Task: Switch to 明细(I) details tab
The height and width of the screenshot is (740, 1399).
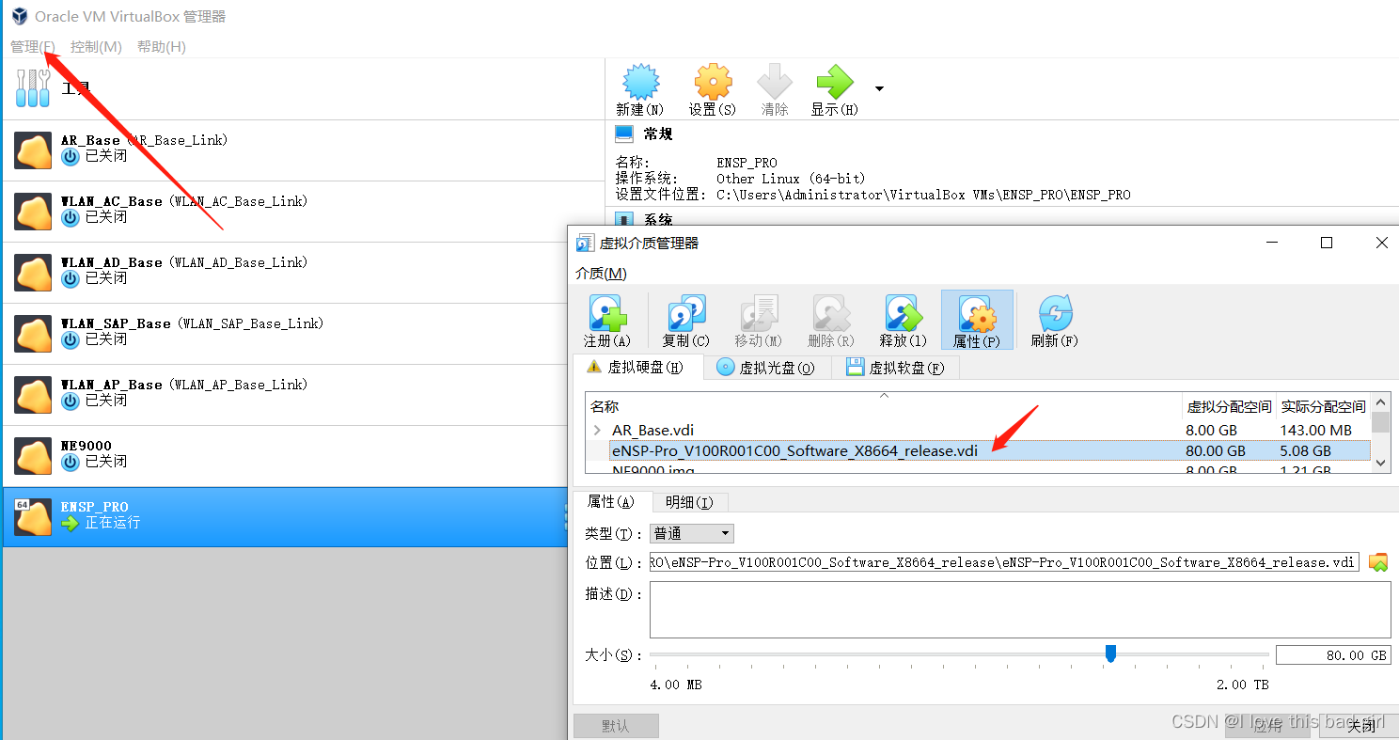Action: click(x=689, y=502)
